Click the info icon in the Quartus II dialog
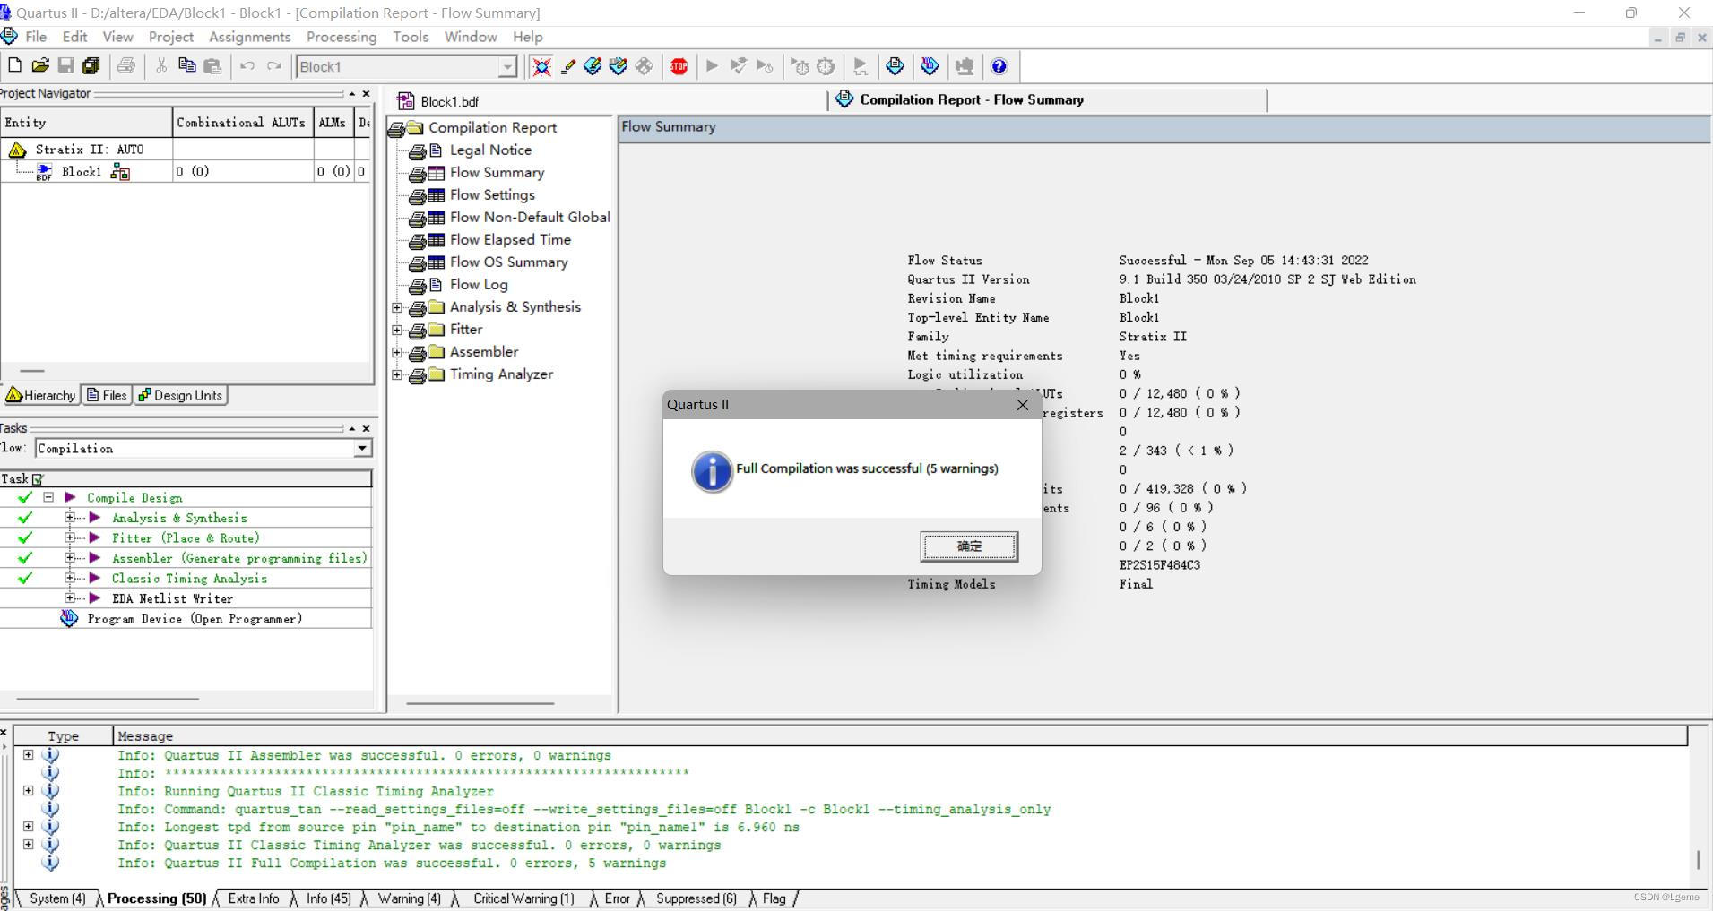This screenshot has width=1713, height=911. click(x=712, y=471)
